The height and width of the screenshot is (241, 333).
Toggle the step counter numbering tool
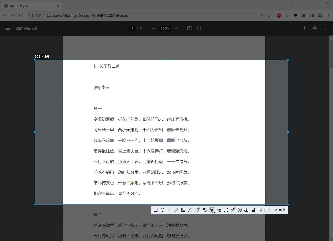(x=197, y=210)
